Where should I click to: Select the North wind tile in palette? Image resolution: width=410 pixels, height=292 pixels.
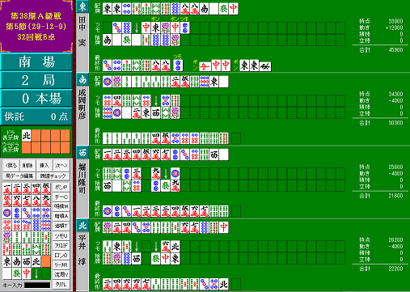36,261
